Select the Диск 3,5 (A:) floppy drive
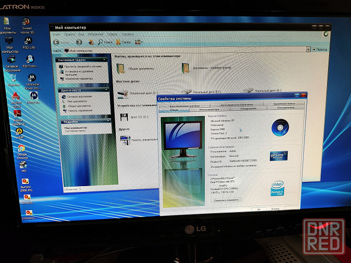Viewport: 351px width, 263px height. (x=134, y=117)
